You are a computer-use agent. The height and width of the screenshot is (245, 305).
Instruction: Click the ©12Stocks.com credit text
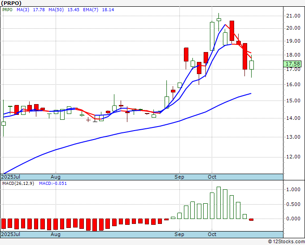coord(286,242)
